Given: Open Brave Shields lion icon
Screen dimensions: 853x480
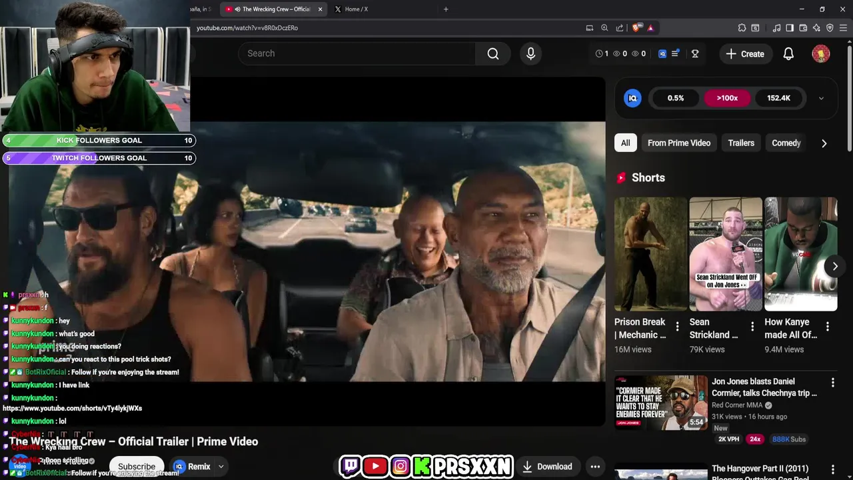Looking at the screenshot, I should 636,28.
